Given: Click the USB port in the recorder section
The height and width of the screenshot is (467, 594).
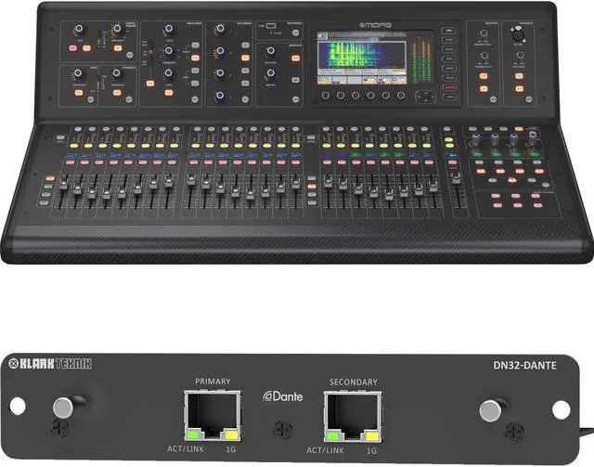Looking at the screenshot, I should point(270,26).
